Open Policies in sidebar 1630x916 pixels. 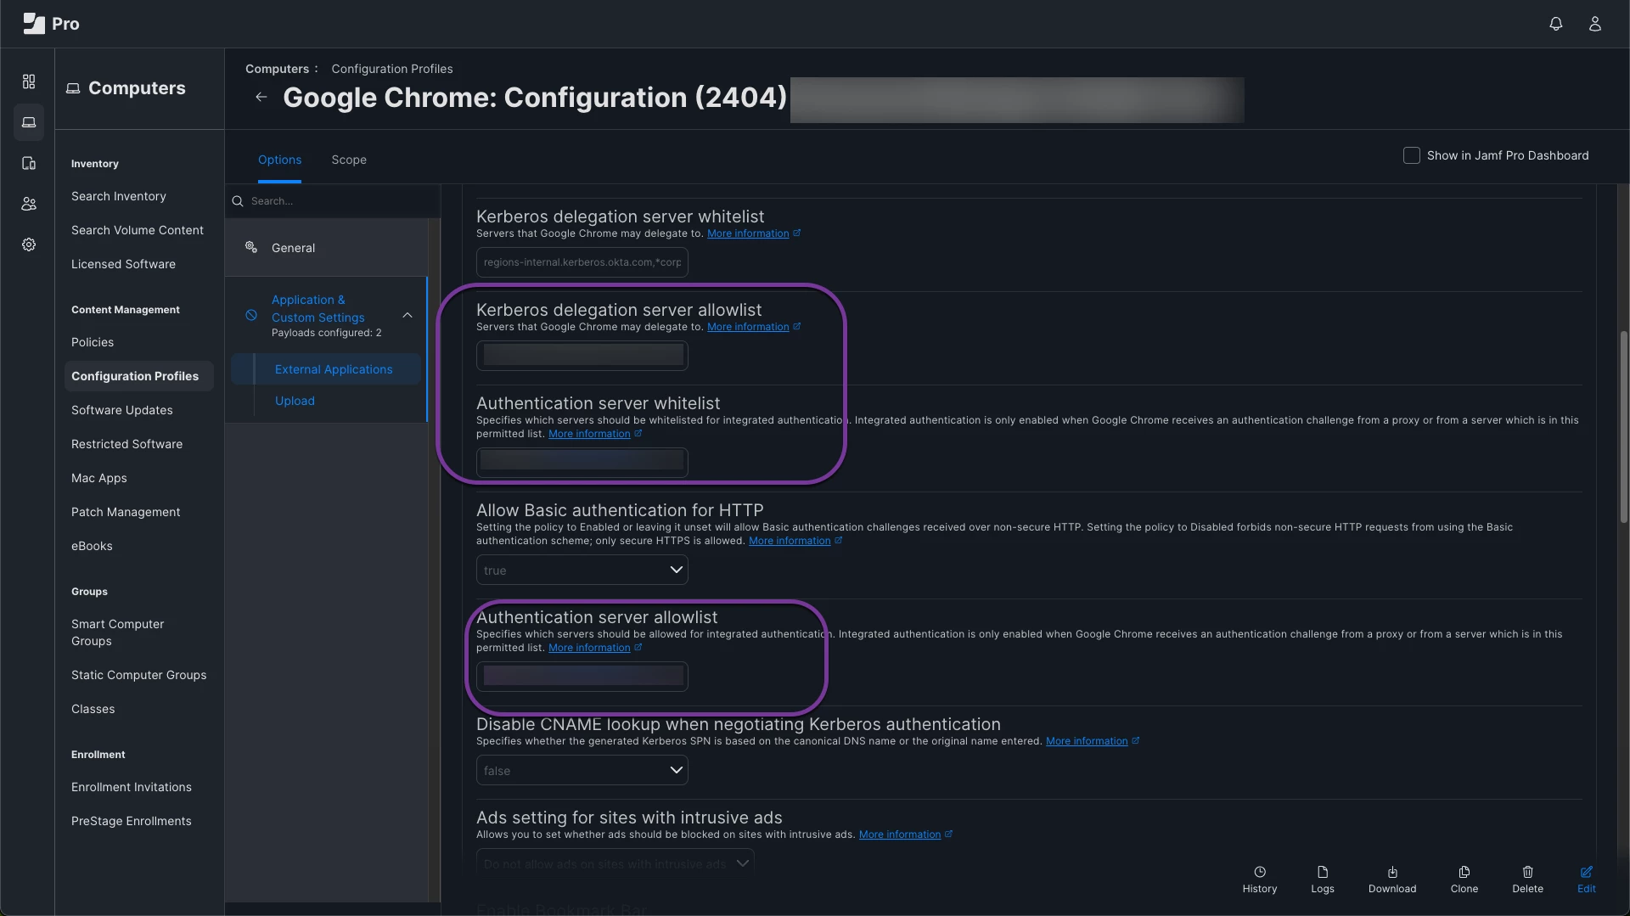click(93, 342)
